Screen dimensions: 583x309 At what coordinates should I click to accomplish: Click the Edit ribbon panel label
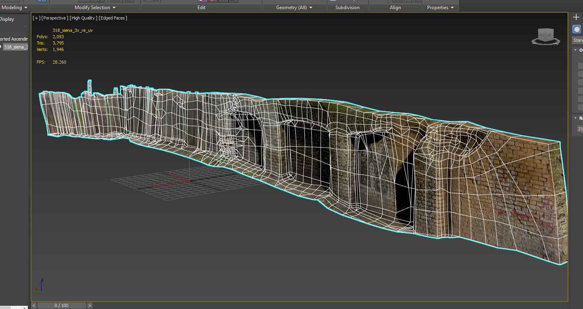[201, 8]
